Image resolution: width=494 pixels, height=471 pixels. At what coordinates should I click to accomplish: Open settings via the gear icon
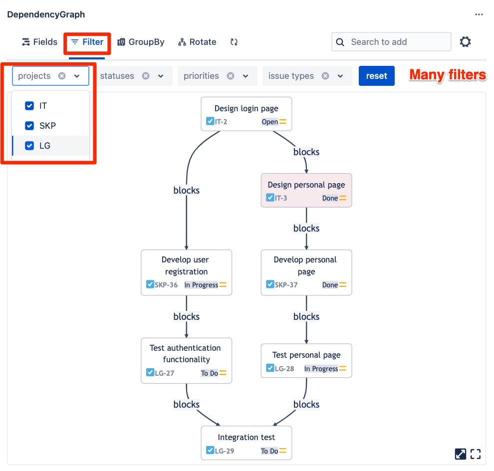(465, 42)
